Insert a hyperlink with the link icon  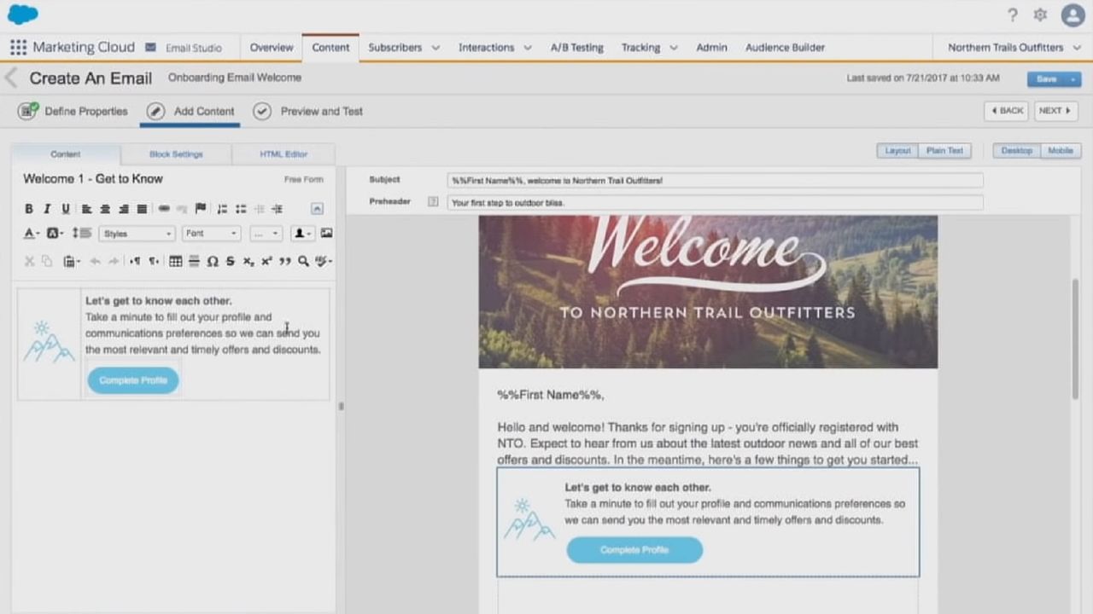163,209
